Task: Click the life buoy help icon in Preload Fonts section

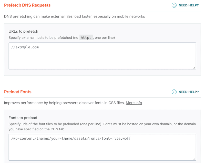Action: [x=174, y=92]
